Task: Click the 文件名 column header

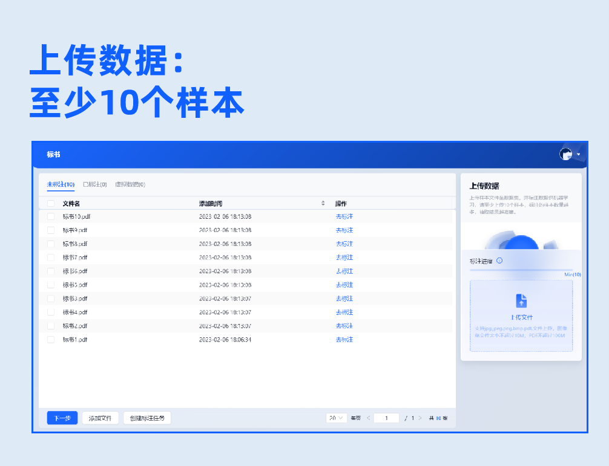Action: click(71, 203)
